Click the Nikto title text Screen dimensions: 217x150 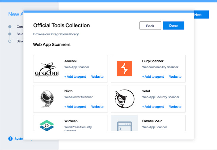click(68, 91)
